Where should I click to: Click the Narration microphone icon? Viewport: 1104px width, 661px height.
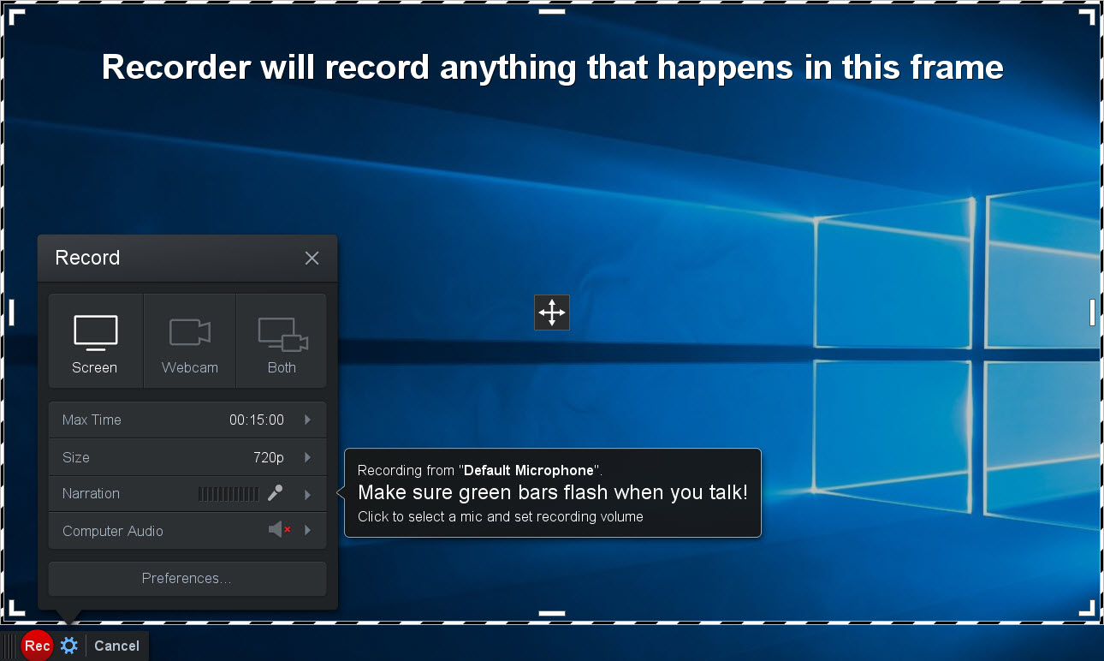coord(275,493)
